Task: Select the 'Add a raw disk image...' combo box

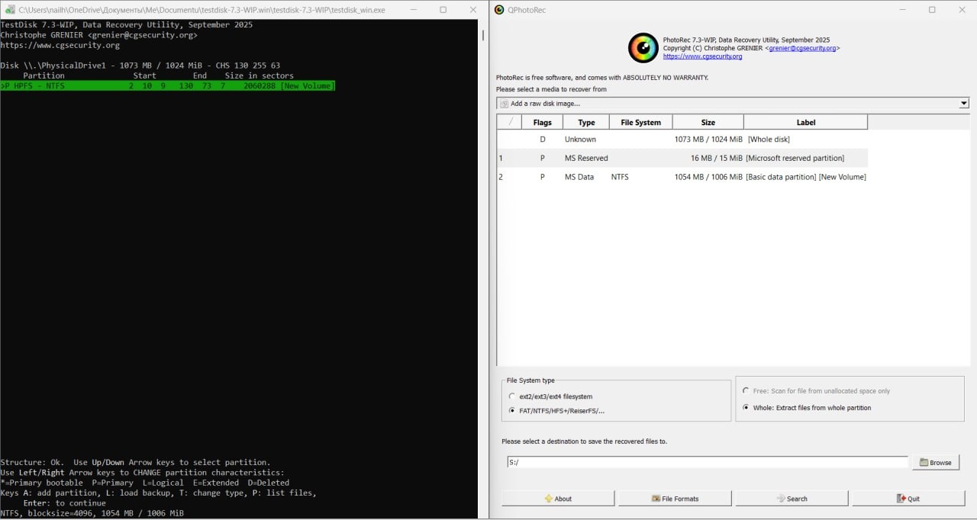Action: tap(733, 104)
